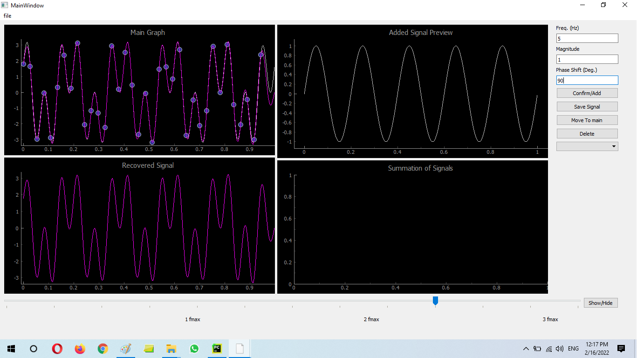Screen dimensions: 637x358
Task: Click the Save Signal button
Action: (587, 106)
